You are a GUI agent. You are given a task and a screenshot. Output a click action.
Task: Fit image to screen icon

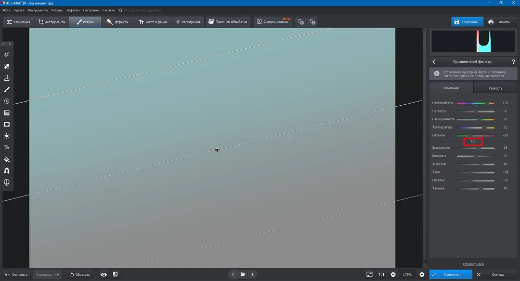click(369, 274)
